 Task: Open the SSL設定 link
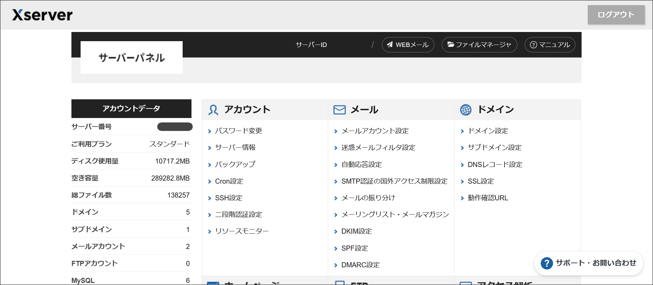[x=481, y=181]
